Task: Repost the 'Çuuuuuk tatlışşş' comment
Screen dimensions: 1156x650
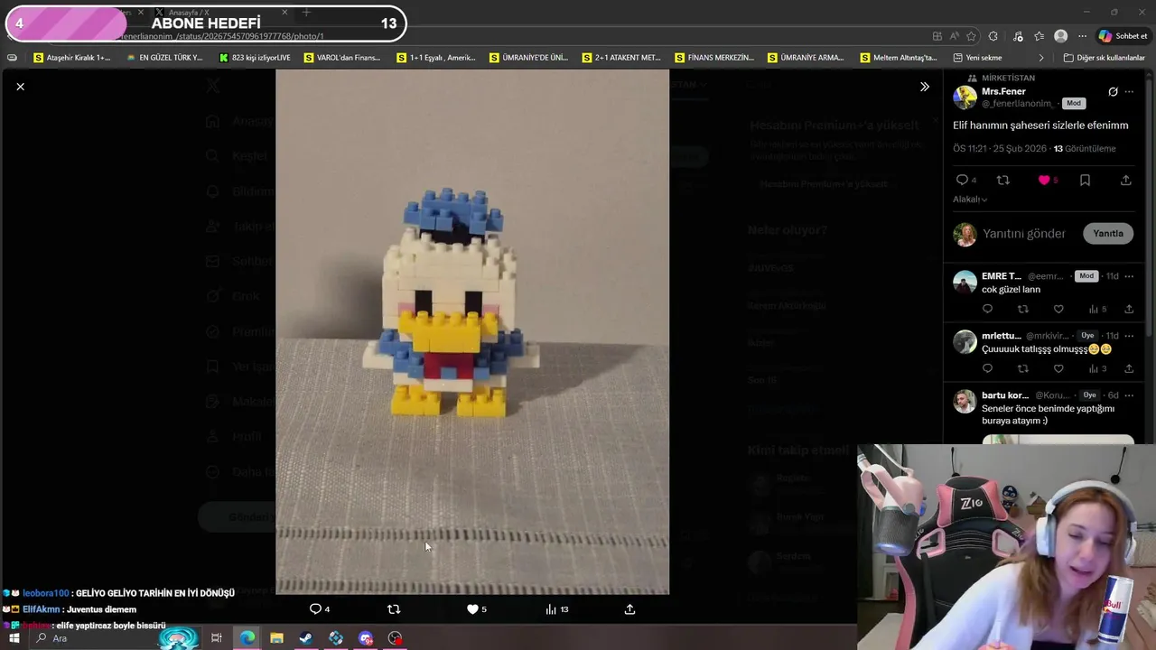Action: pyautogui.click(x=1022, y=368)
